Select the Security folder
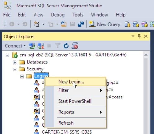 pyautogui.click(x=35, y=69)
